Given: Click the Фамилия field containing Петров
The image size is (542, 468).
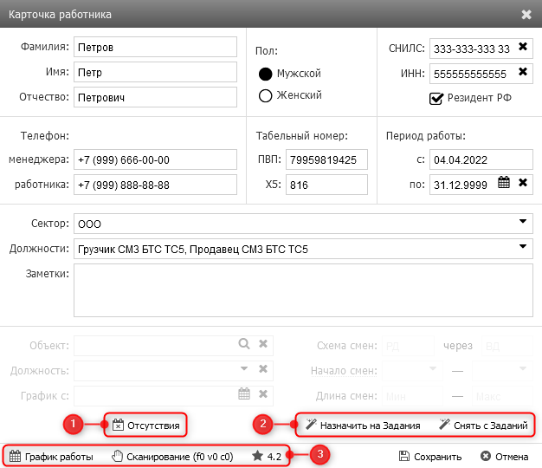Looking at the screenshot, I should pos(155,47).
